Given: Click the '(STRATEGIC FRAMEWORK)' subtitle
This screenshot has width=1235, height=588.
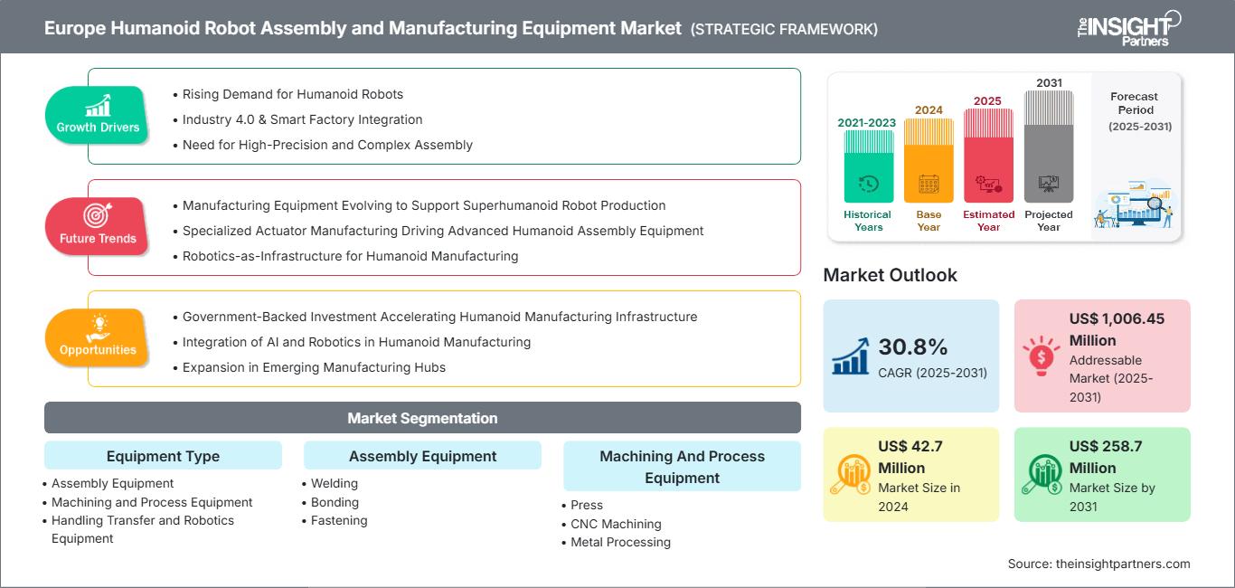Looking at the screenshot, I should (784, 29).
